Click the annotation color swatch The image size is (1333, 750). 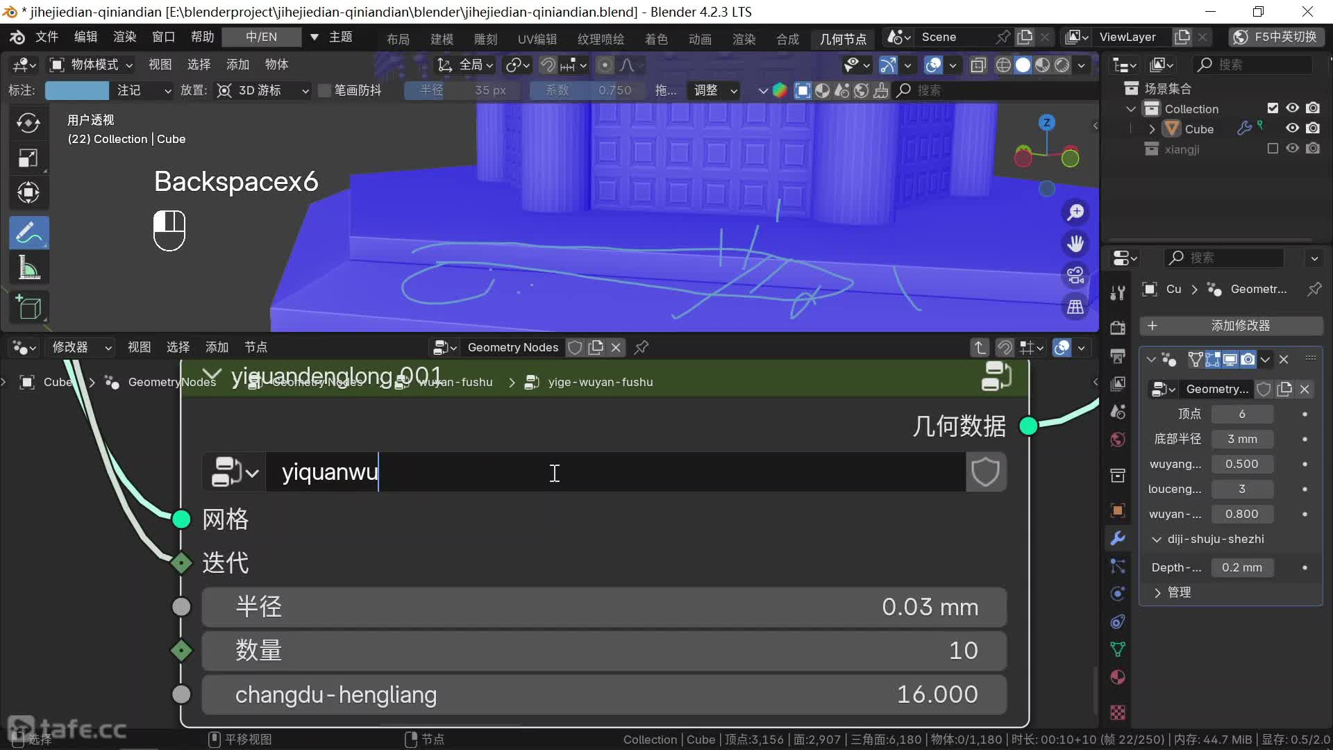pos(76,90)
